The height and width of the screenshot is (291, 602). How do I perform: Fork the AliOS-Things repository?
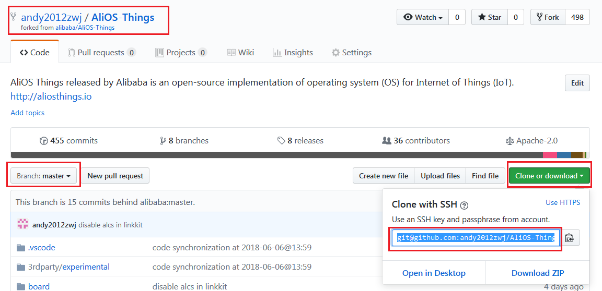pyautogui.click(x=547, y=17)
